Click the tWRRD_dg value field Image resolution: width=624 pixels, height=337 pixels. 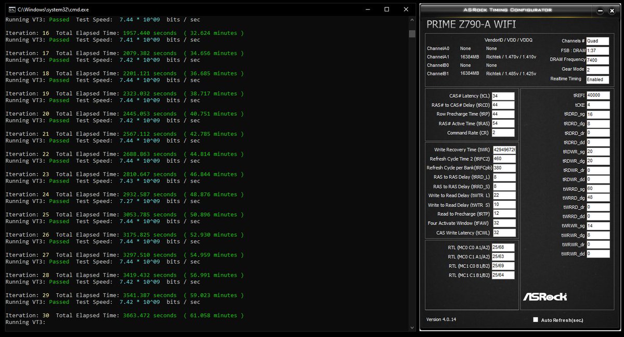point(598,198)
